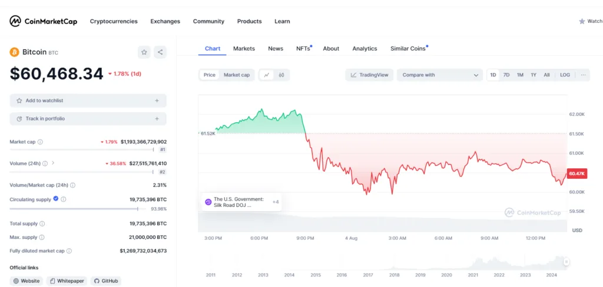Set chart range to 7D
Image resolution: width=603 pixels, height=287 pixels.
click(x=506, y=75)
